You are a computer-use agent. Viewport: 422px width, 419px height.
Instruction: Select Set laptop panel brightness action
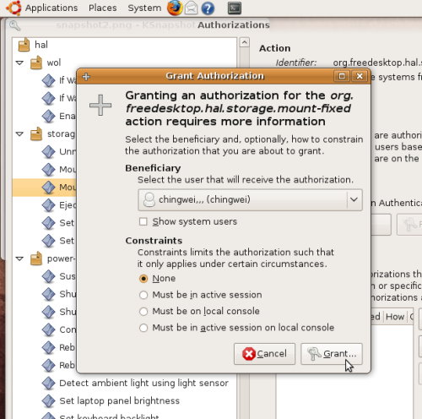tap(119, 400)
